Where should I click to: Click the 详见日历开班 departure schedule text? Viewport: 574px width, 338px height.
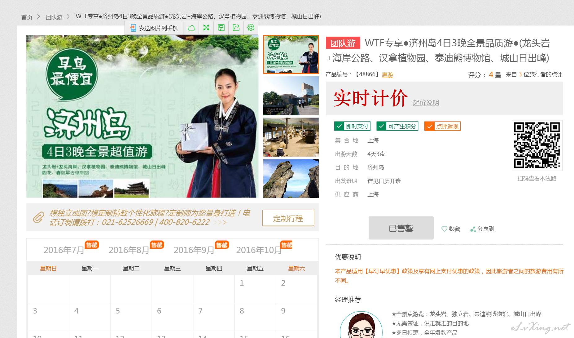[x=384, y=181]
